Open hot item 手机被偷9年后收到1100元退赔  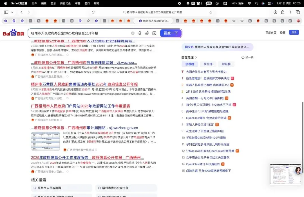point(206,138)
